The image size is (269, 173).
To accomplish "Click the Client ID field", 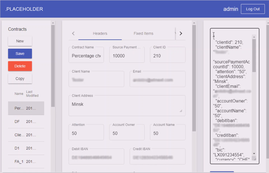I will pos(167,56).
